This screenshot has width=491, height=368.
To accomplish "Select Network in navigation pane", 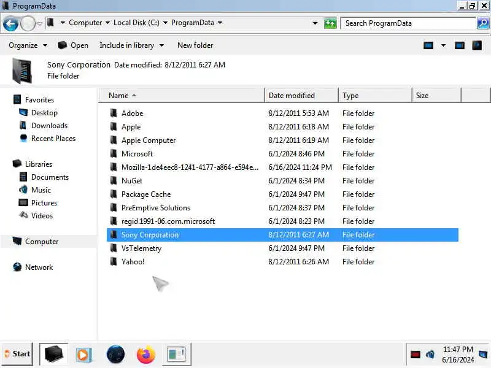I will pyautogui.click(x=33, y=267).
